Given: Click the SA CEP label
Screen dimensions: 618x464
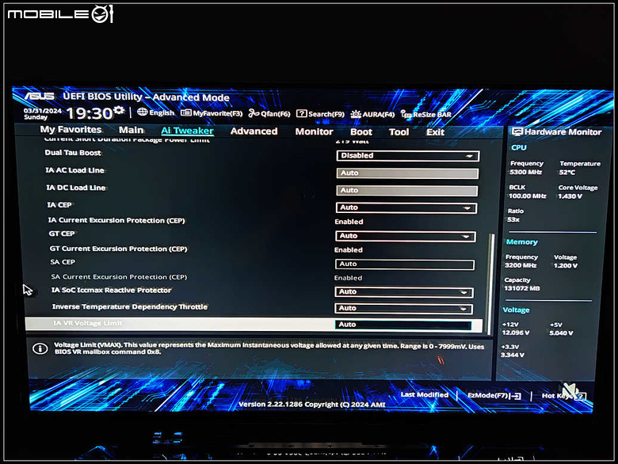Looking at the screenshot, I should pyautogui.click(x=63, y=262).
